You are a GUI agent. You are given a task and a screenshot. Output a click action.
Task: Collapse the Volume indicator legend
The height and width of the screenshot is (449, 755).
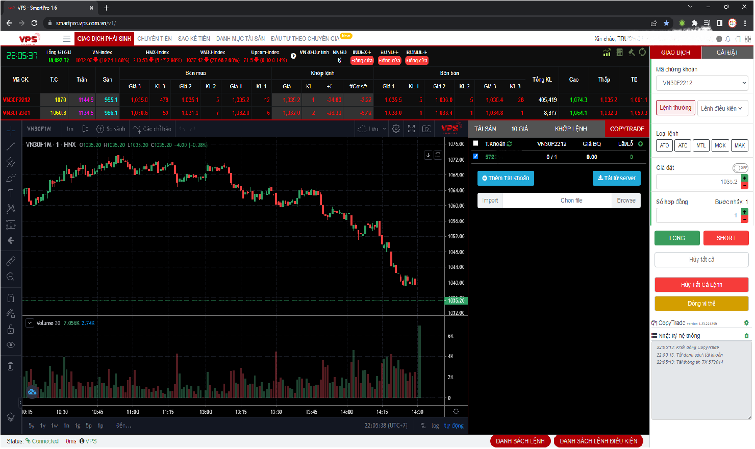pos(30,323)
